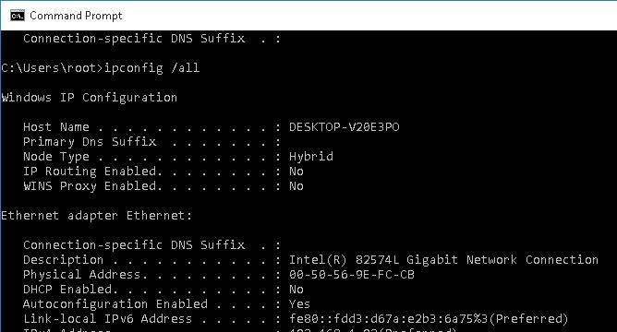Viewport: 617px width, 332px height.
Task: Click the C:\Users\root prompt path
Action: 49,68
